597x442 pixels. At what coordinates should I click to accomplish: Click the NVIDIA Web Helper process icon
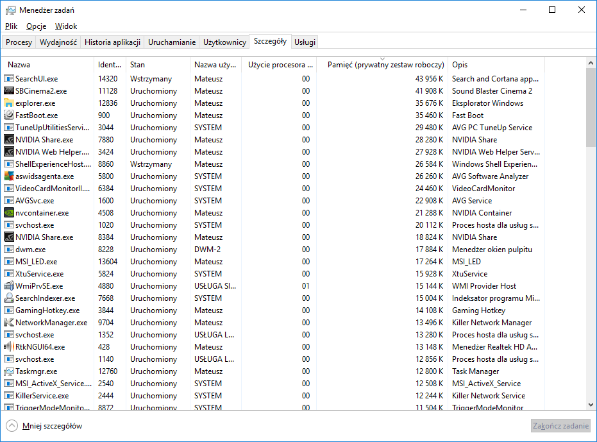point(9,152)
